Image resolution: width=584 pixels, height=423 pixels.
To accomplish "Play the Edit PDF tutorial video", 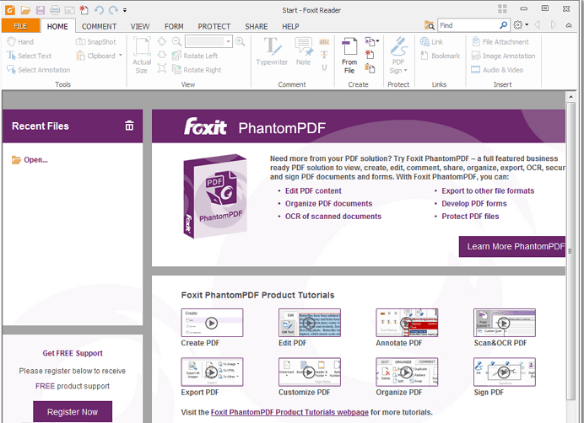I will pyautogui.click(x=310, y=323).
